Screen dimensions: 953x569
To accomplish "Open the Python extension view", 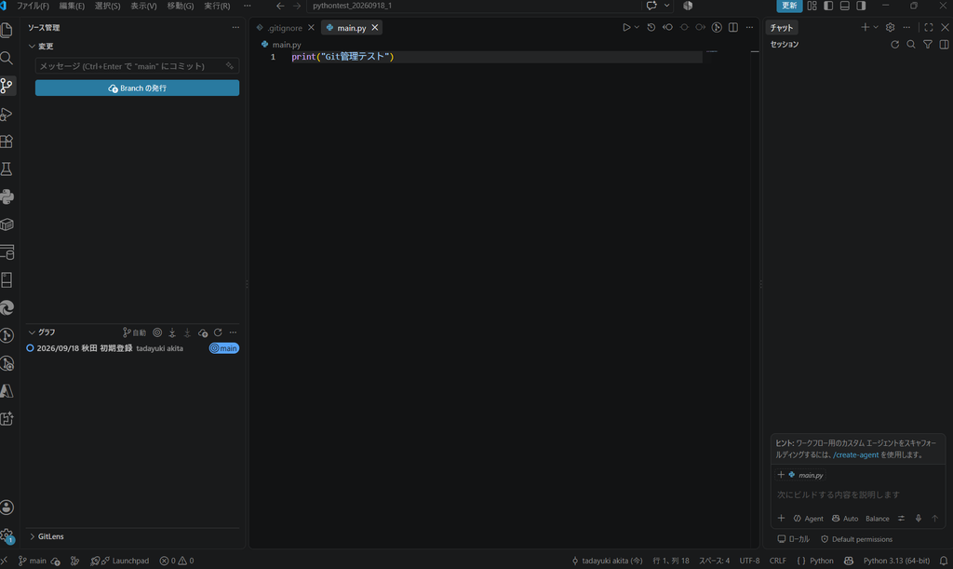I will pos(7,196).
